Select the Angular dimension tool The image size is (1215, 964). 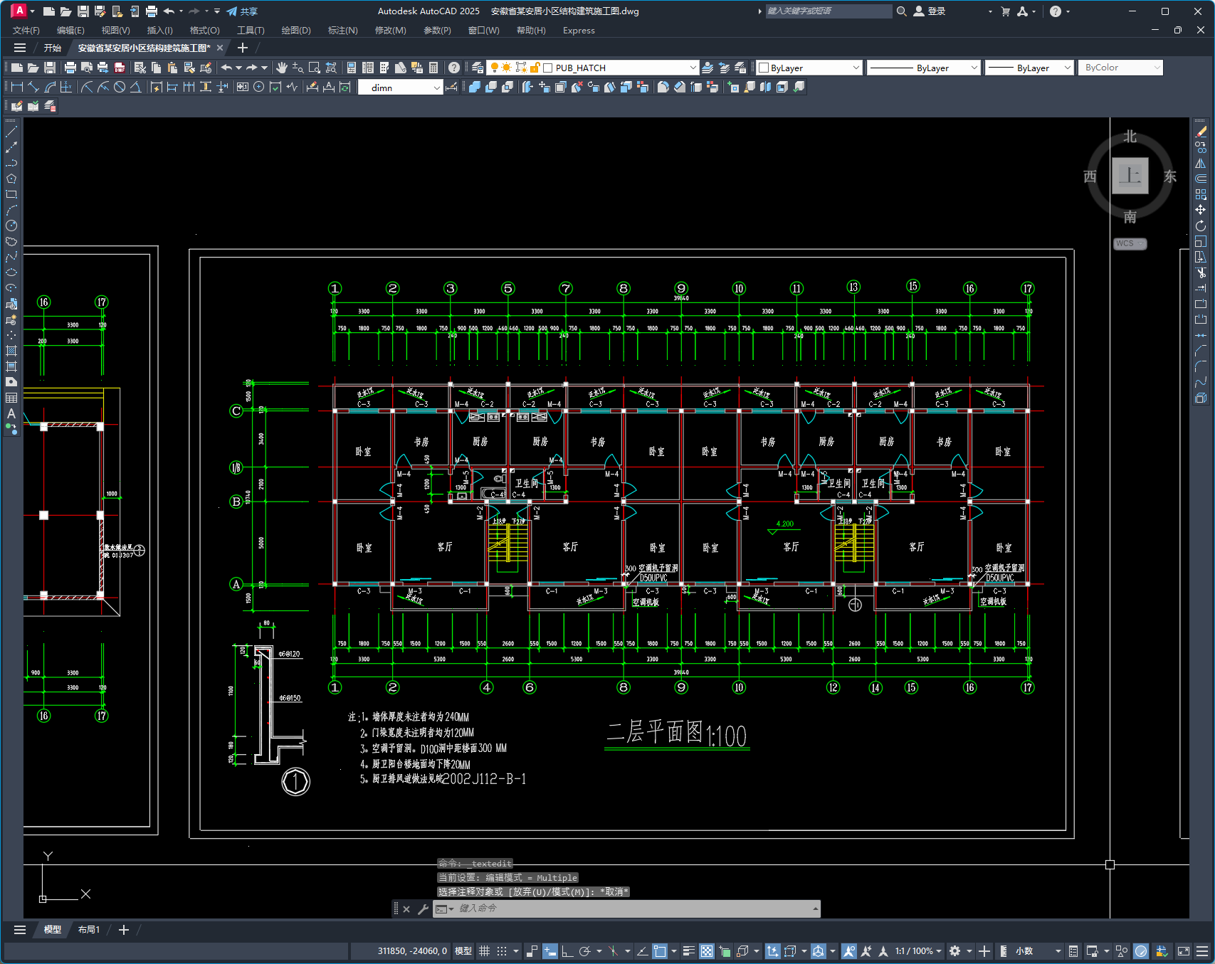(x=135, y=87)
